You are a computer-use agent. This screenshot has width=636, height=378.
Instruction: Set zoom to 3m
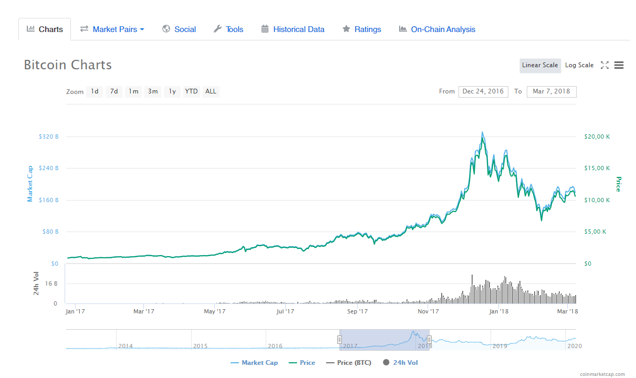point(153,91)
